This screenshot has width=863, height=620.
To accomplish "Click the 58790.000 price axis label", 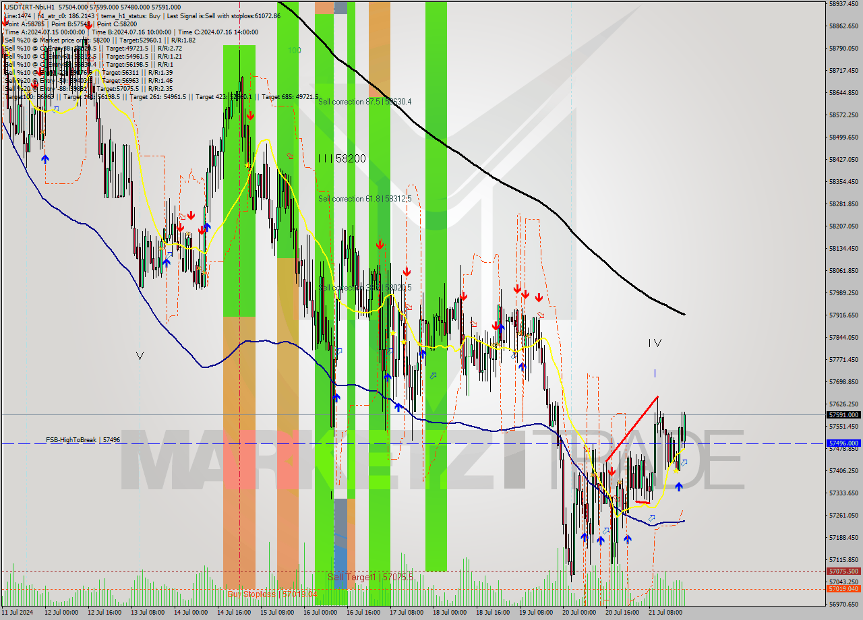I will (845, 48).
